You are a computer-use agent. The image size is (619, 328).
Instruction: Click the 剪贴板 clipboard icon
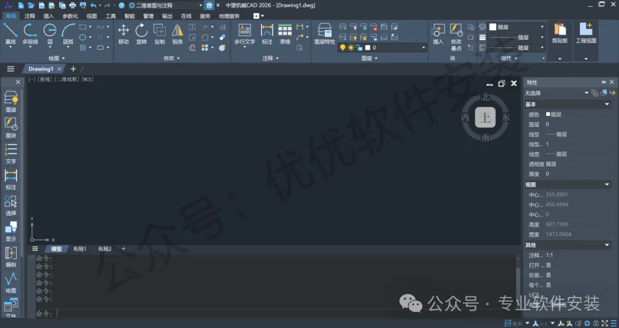pos(560,33)
